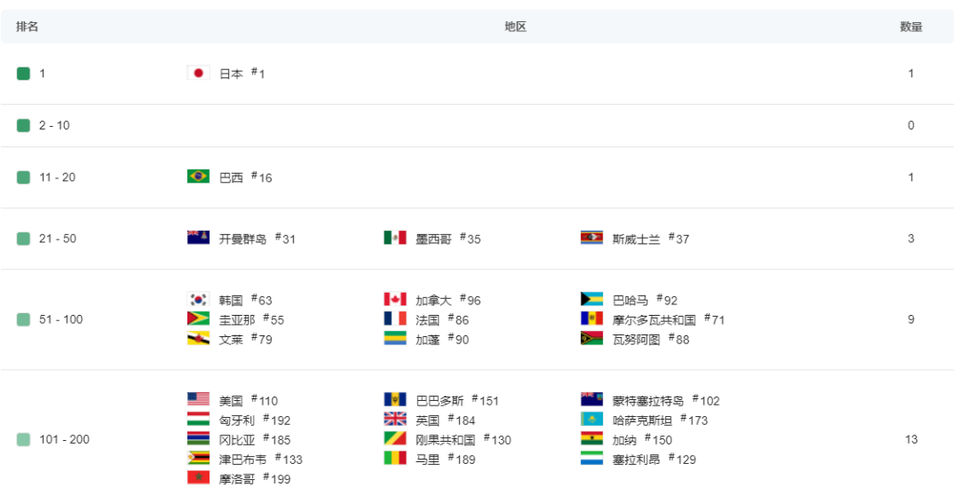Select the United States flag icon
The height and width of the screenshot is (503, 959).
click(198, 400)
